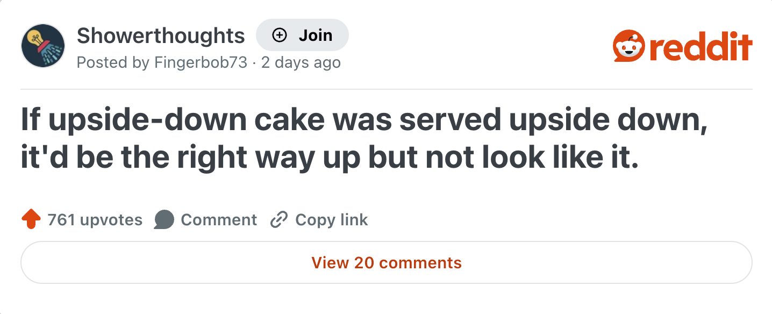
Task: Join the Showerthoughts community
Action: pos(302,35)
